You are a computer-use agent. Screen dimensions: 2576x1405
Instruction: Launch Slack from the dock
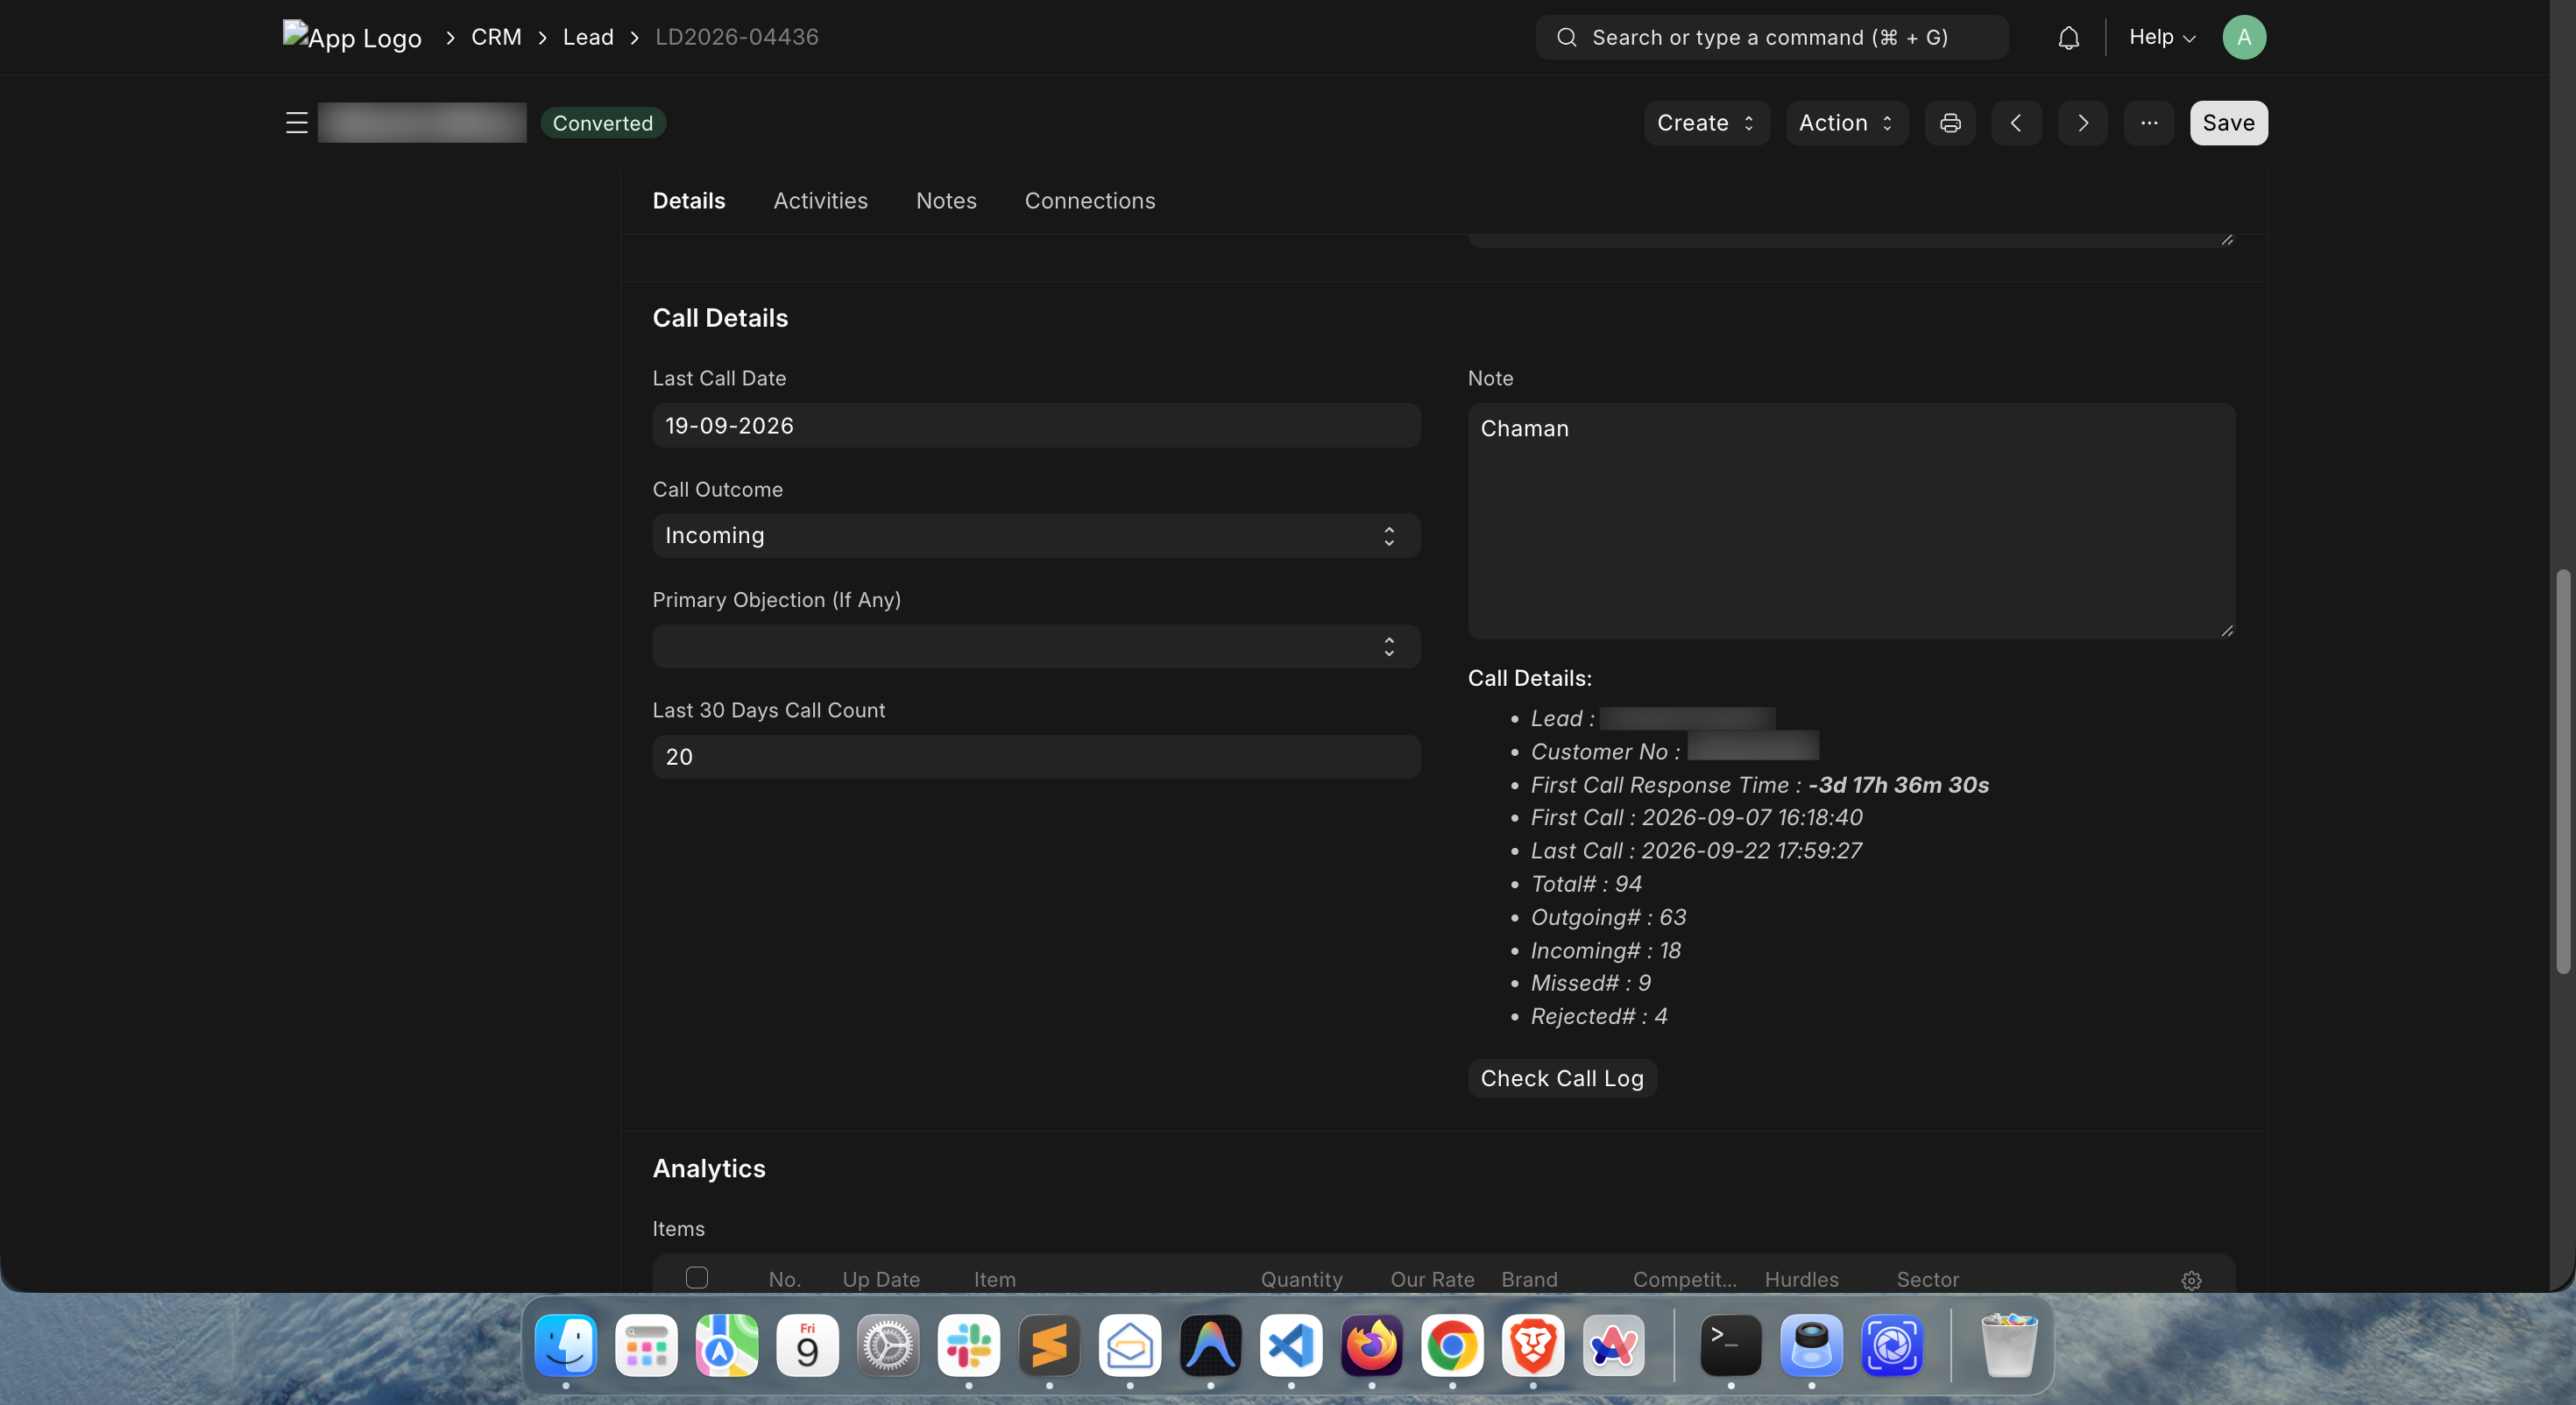[x=968, y=1345]
